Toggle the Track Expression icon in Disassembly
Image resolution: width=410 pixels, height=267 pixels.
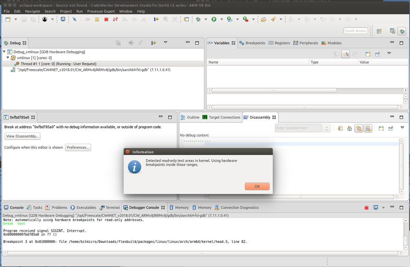[x=368, y=128]
